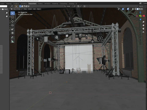Image resolution: width=147 pixels, height=110 pixels.
Task: Choose the Extend selection mode icon
Action: [x=22, y=6]
